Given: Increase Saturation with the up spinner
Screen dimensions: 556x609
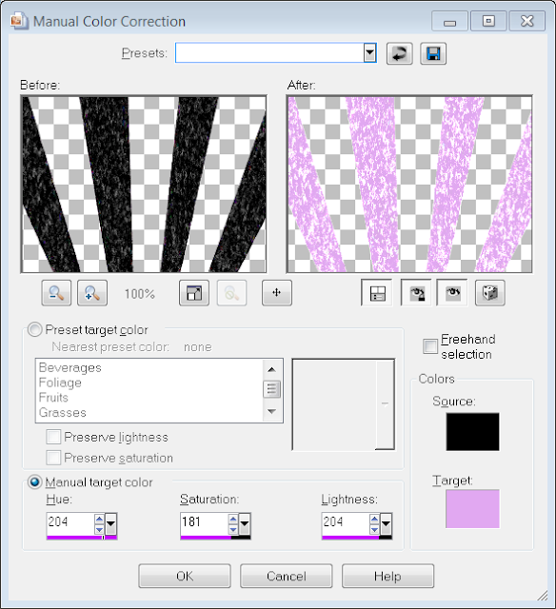Looking at the screenshot, I should point(233,519).
